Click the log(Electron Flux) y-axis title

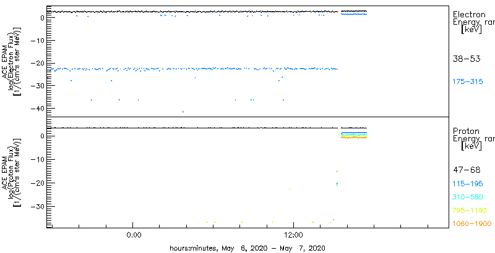point(11,60)
